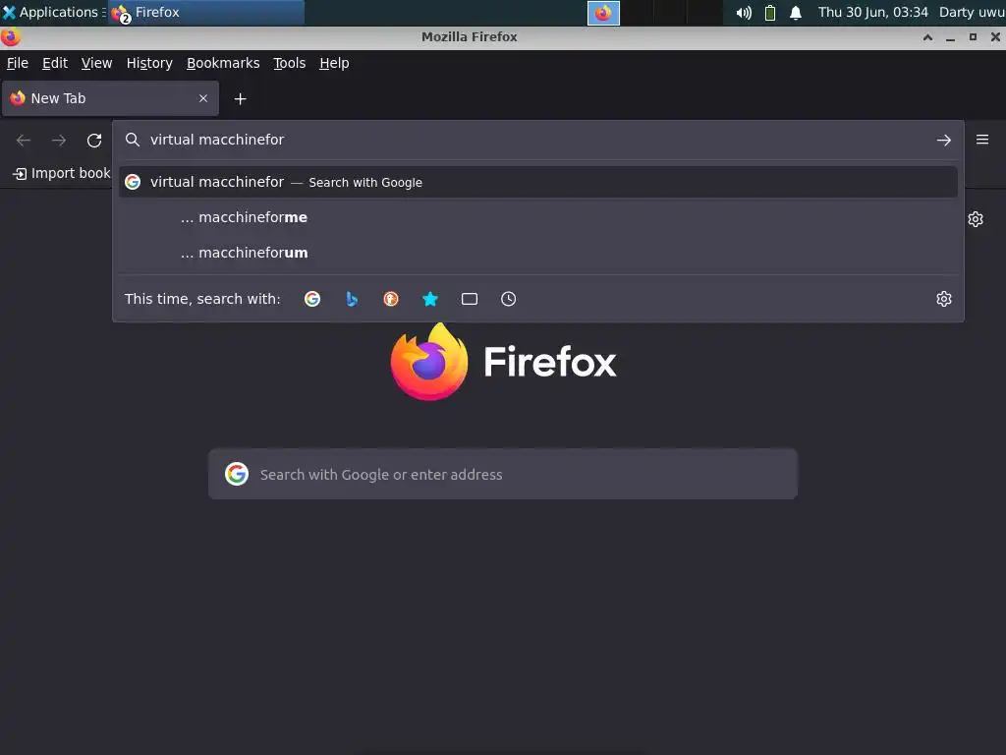Select the New Tab tab

(x=110, y=98)
